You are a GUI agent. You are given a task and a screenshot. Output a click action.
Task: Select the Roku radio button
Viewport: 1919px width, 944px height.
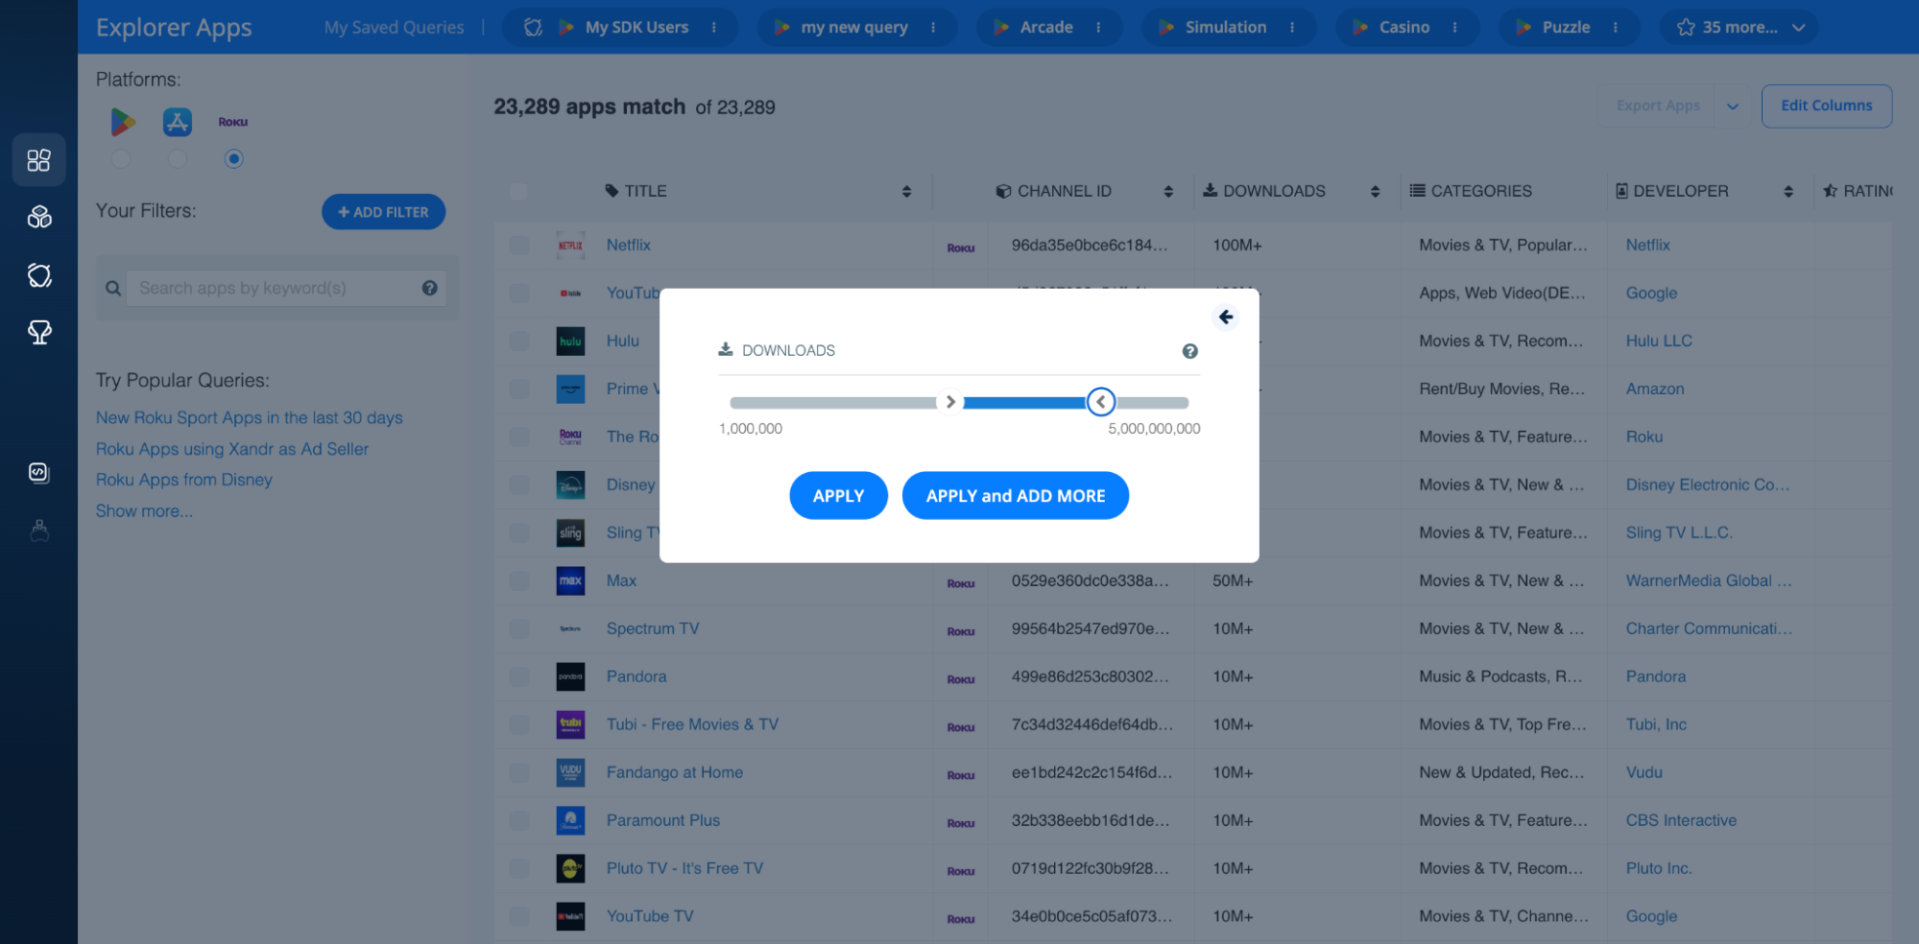tap(233, 159)
